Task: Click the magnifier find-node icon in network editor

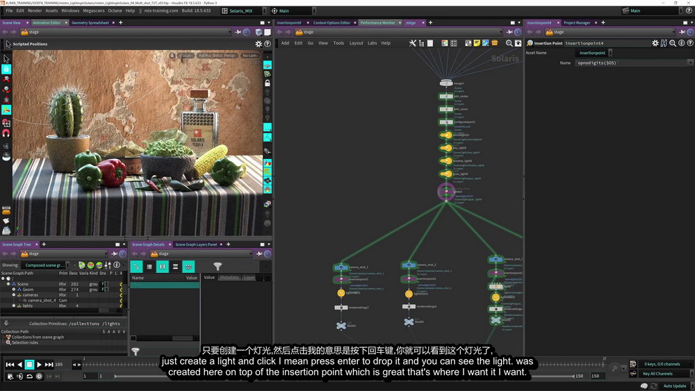Action: click(x=509, y=43)
